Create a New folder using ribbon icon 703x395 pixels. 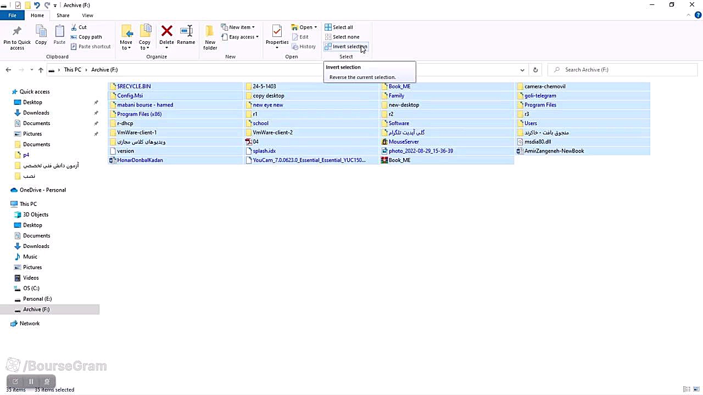click(x=210, y=32)
